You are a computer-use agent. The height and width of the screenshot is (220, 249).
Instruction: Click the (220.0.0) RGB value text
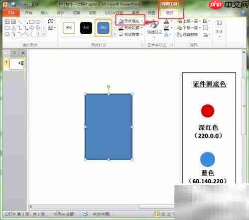(208, 136)
